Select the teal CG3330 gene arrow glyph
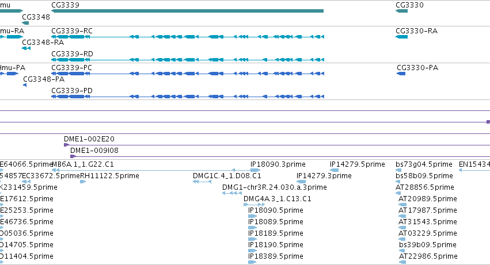490x265 pixels. click(401, 11)
